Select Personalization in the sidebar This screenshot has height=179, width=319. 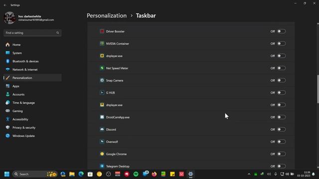(32, 78)
